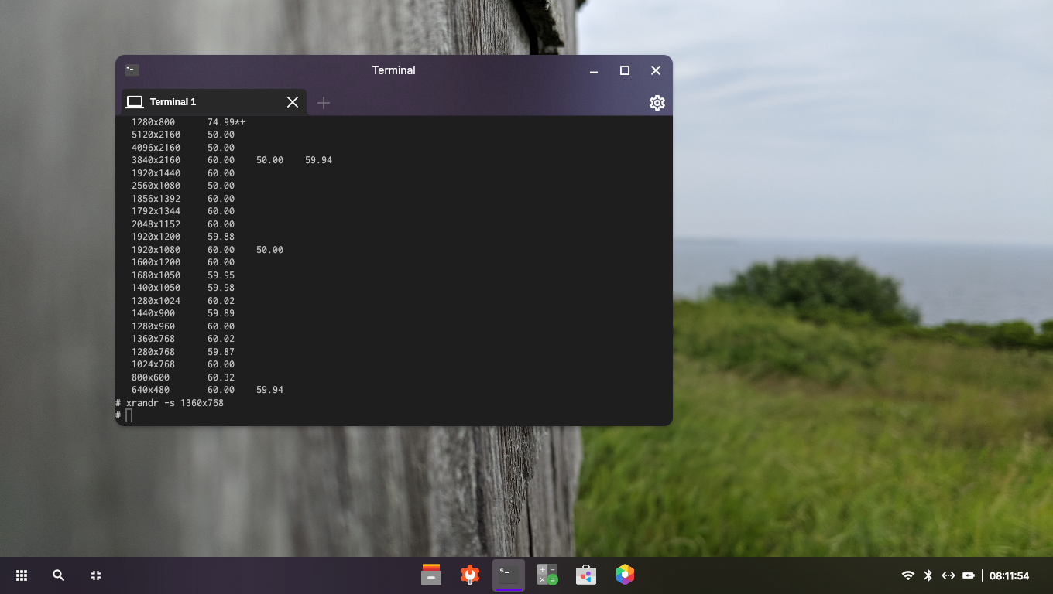Open the Wi-Fi status indicator
The image size is (1053, 594).
[x=908, y=575]
